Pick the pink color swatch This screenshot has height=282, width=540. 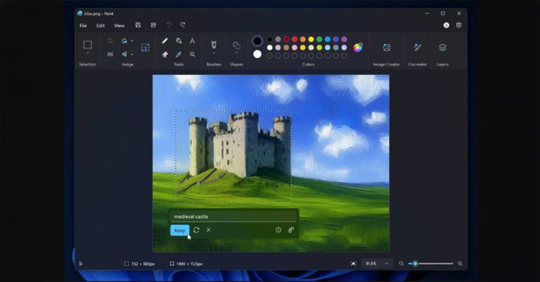[x=295, y=48]
